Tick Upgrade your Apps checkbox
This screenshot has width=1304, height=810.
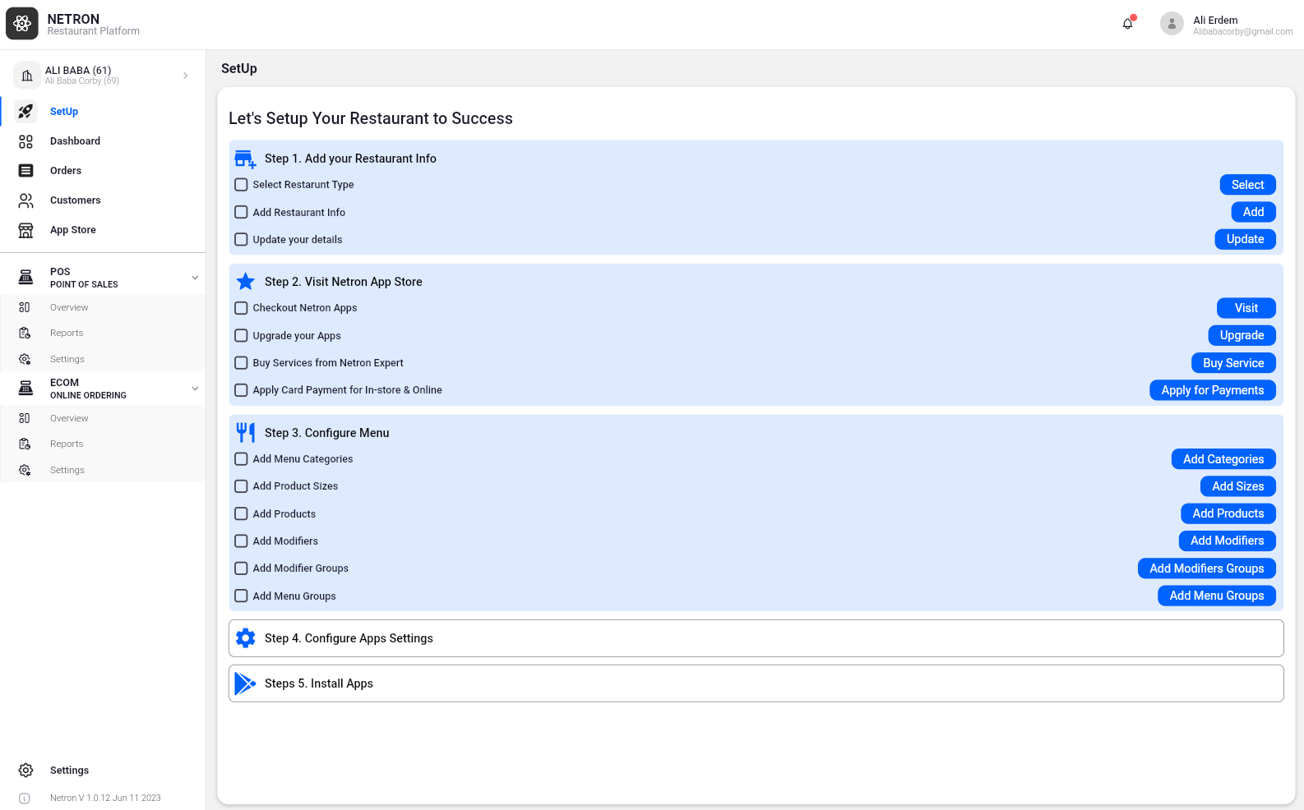(241, 335)
